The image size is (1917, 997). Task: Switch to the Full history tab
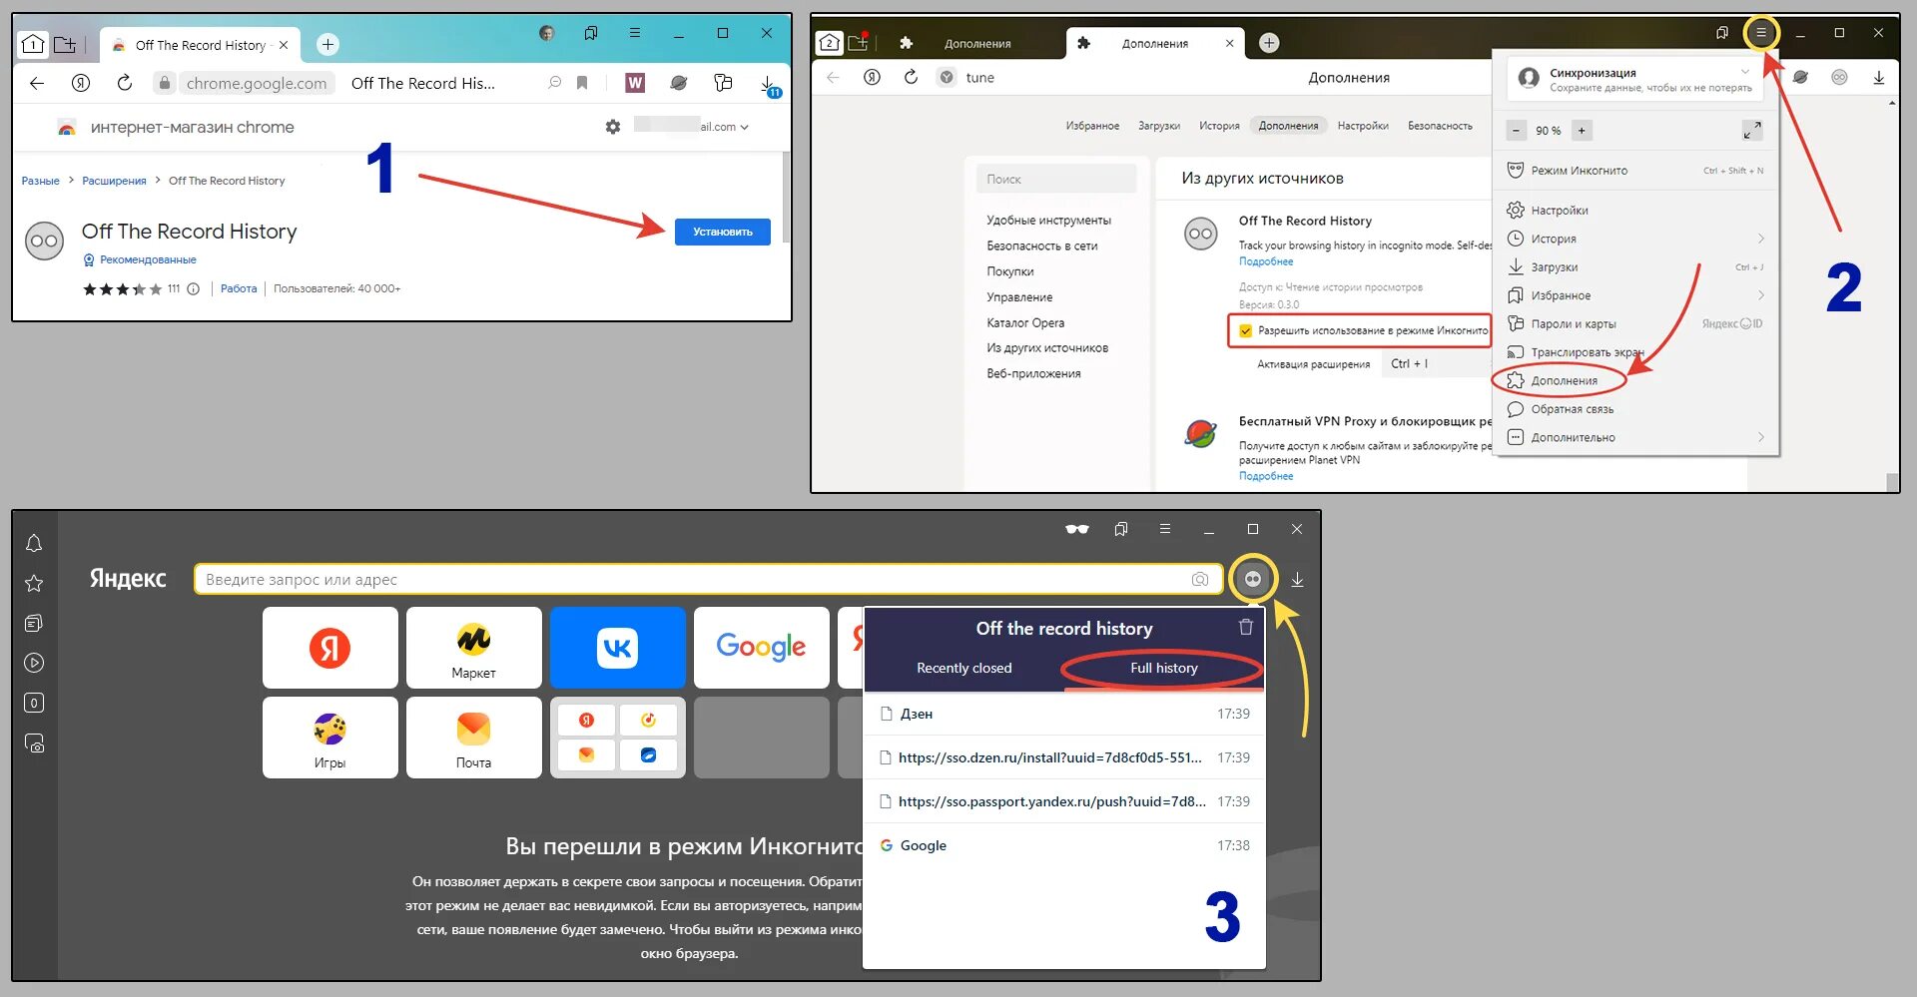[x=1164, y=668]
